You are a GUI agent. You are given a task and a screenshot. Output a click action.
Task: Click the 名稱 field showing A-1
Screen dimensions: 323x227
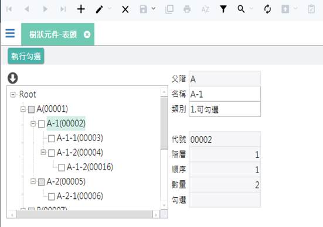point(225,94)
